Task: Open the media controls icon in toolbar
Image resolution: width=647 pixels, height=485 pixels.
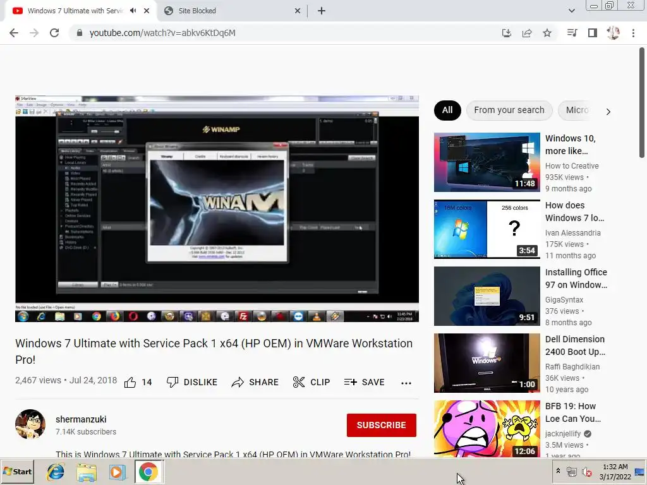Action: tap(572, 33)
